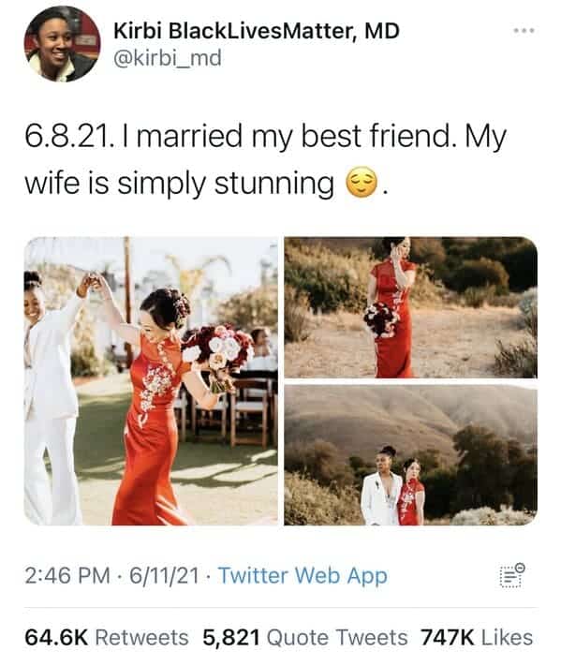The height and width of the screenshot is (666, 561).
Task: Click Kirbi's round profile avatar
Action: tap(62, 44)
